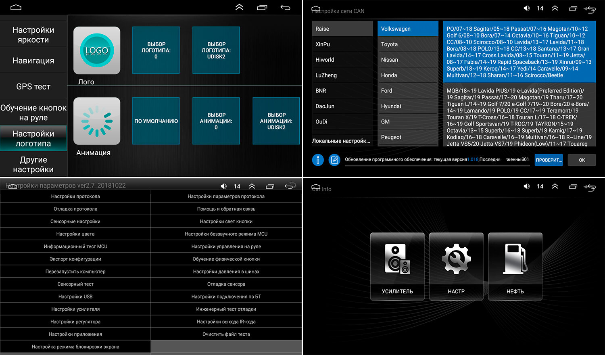
Task: Open Настройки подключения по БТ row
Action: 226,297
